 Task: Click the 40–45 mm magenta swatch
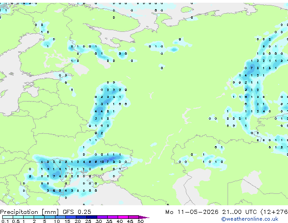click(x=123, y=217)
